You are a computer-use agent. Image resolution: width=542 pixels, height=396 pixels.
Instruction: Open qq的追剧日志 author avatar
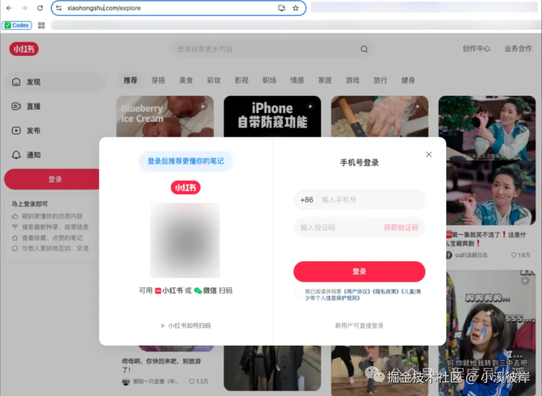click(x=449, y=255)
